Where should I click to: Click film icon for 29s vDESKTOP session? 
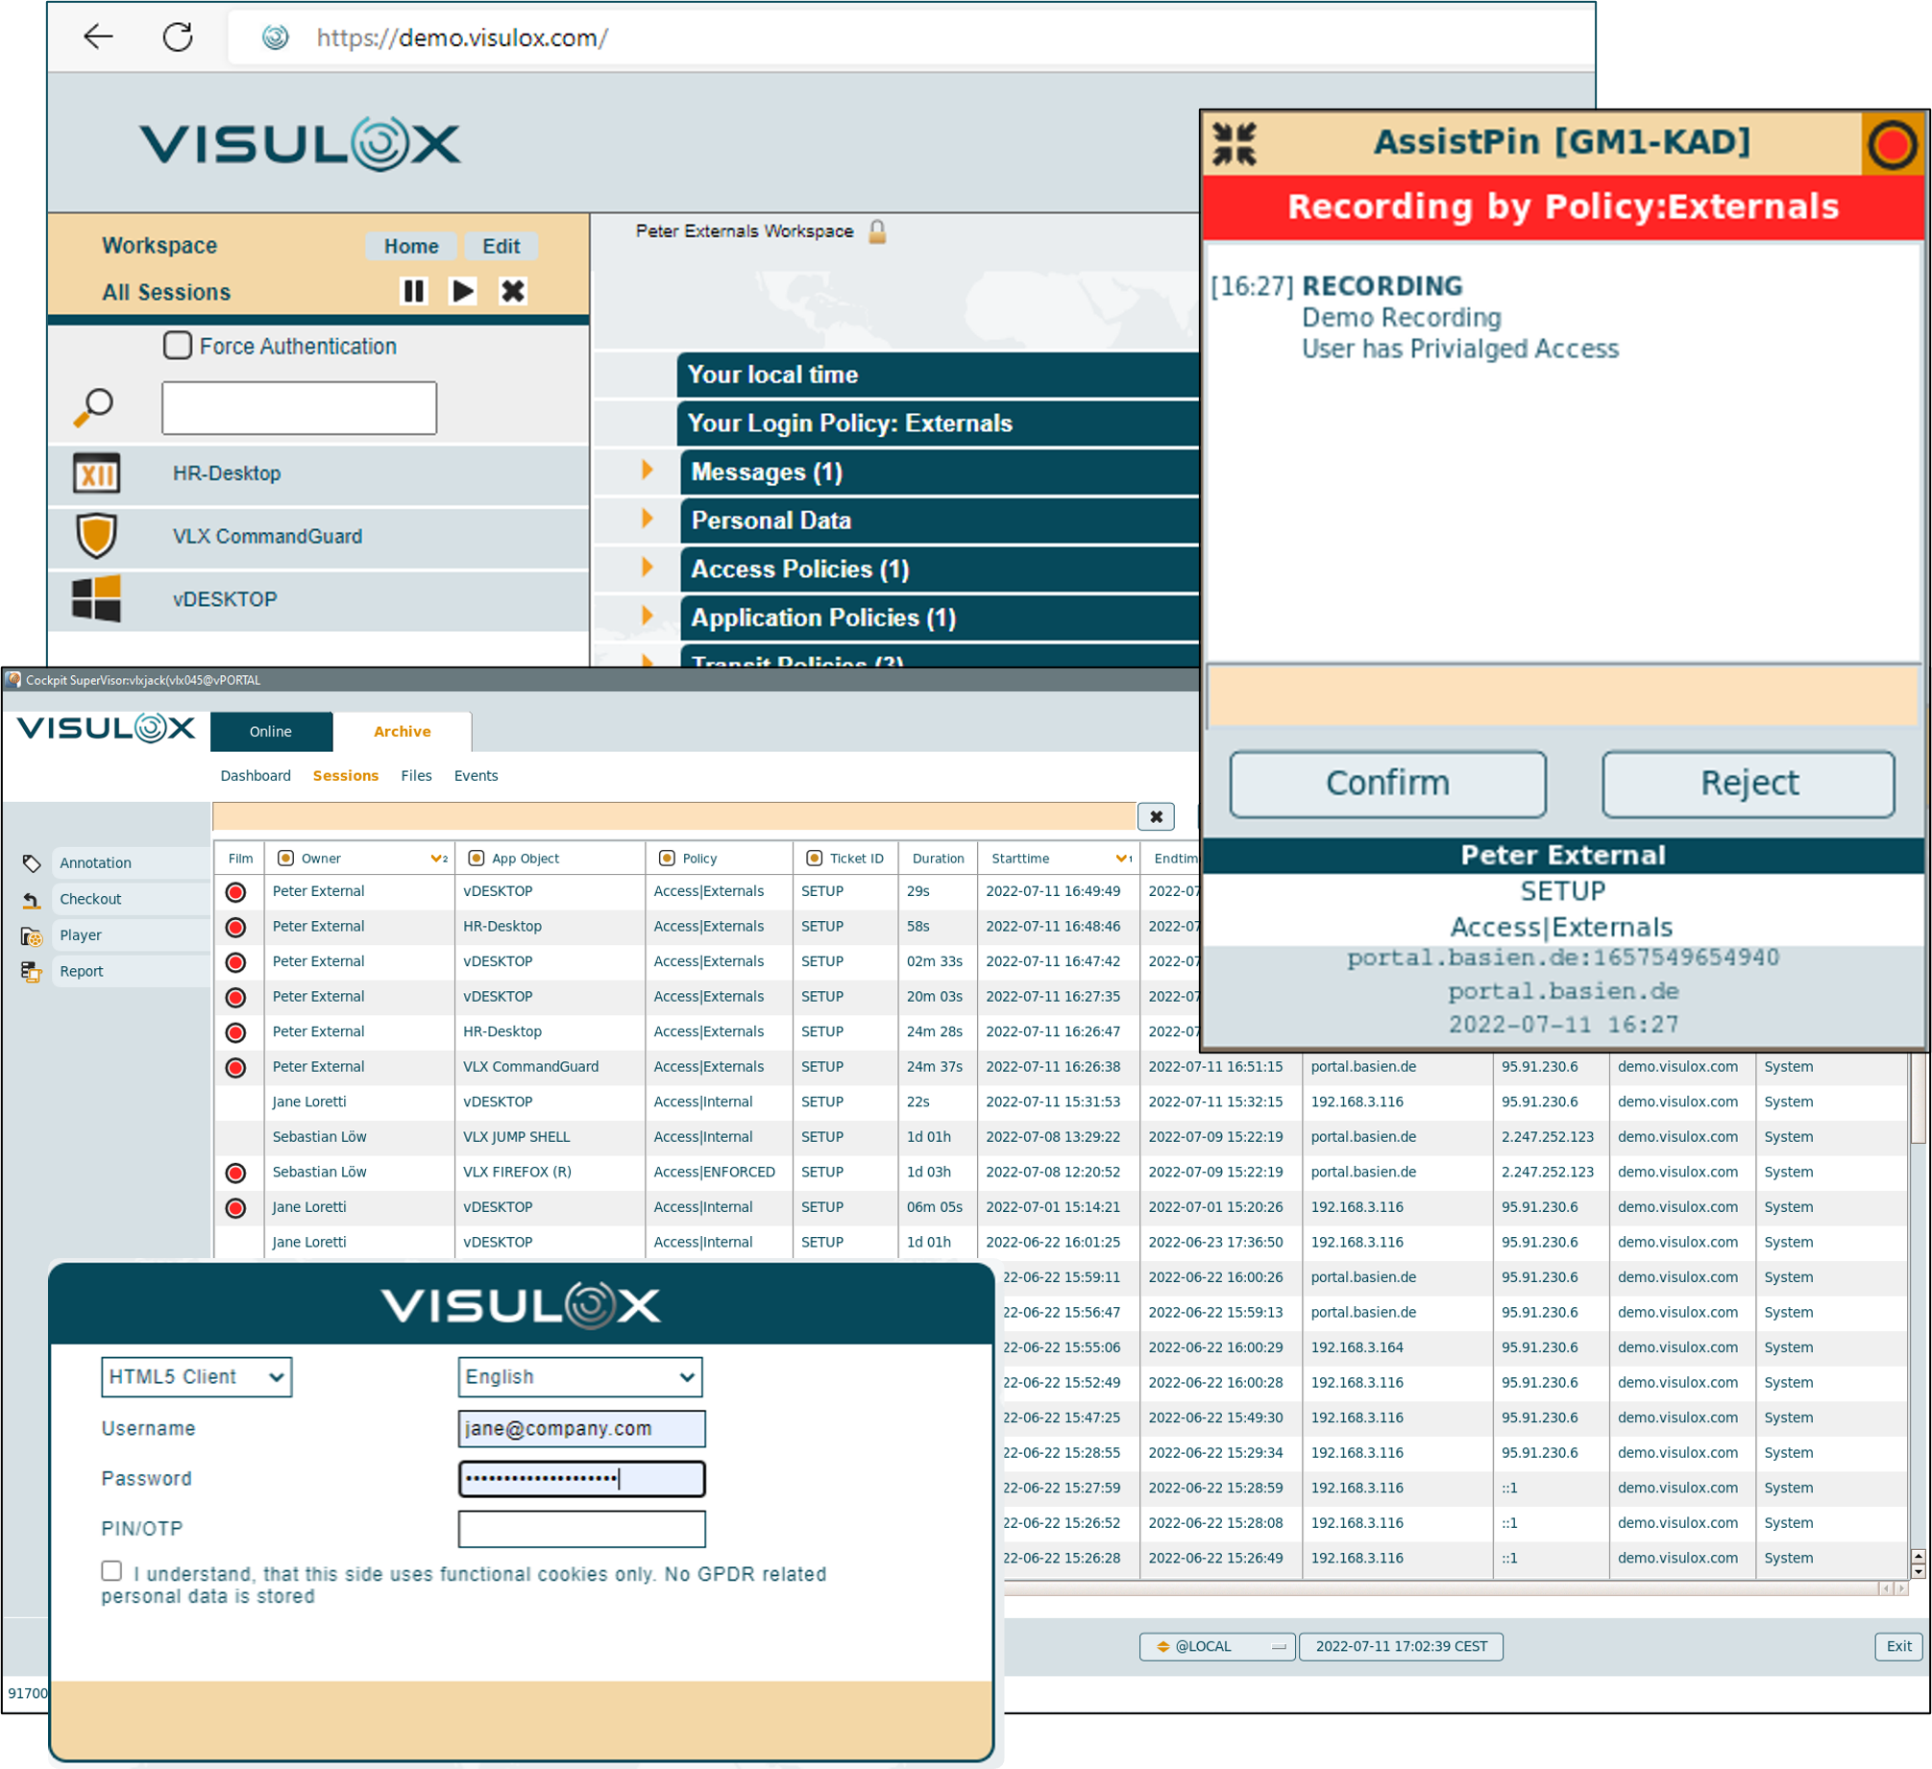tap(235, 892)
